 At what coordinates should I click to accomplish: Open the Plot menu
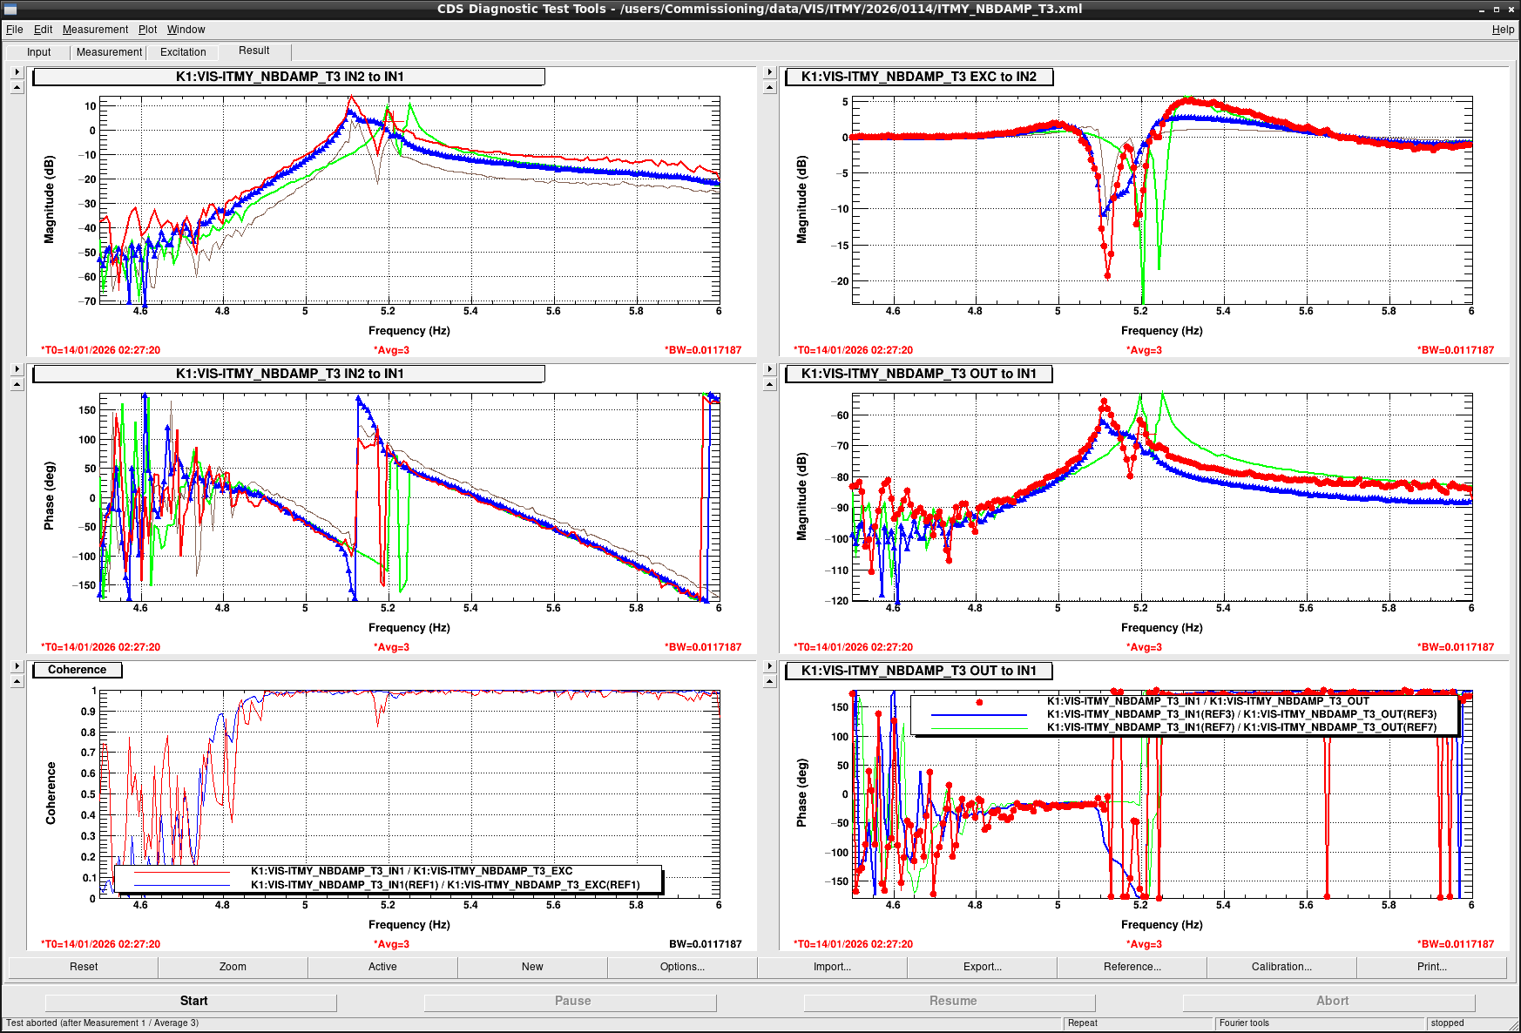tap(147, 30)
